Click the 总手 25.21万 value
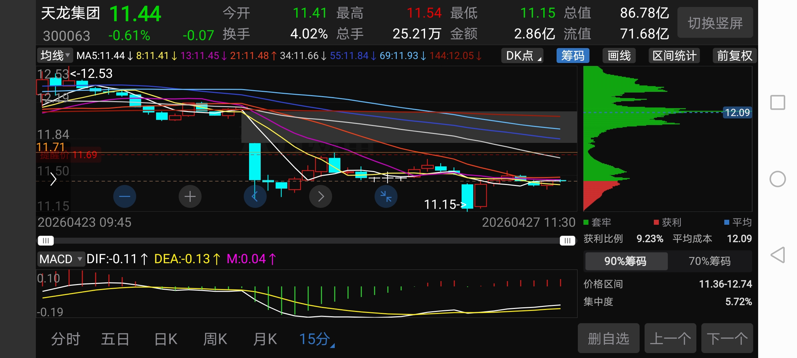The height and width of the screenshot is (358, 797). click(417, 34)
